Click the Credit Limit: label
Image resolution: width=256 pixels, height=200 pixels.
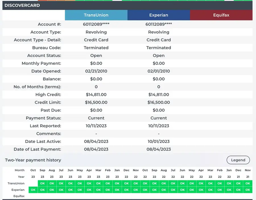[48, 102]
